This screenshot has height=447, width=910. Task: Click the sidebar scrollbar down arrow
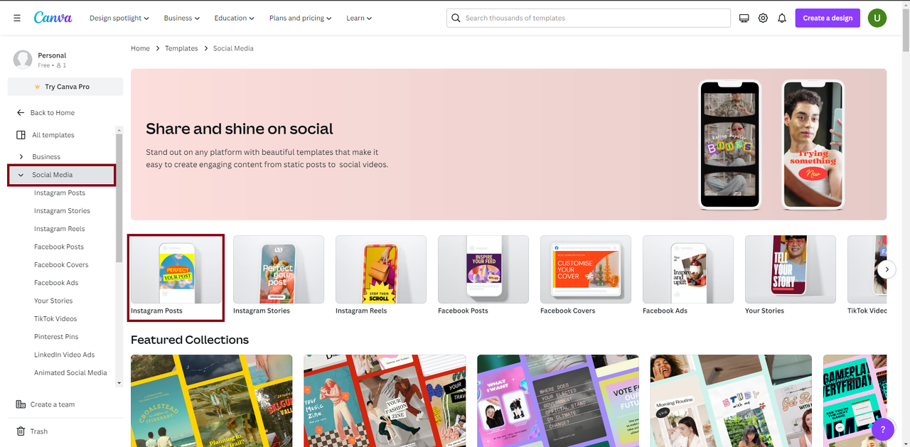[119, 383]
